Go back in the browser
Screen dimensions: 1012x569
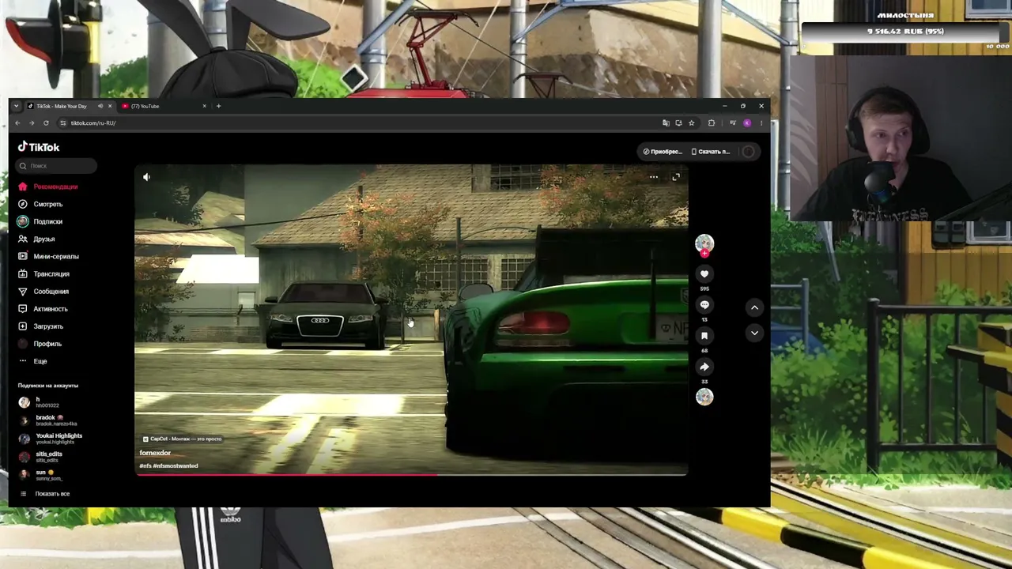[17, 123]
